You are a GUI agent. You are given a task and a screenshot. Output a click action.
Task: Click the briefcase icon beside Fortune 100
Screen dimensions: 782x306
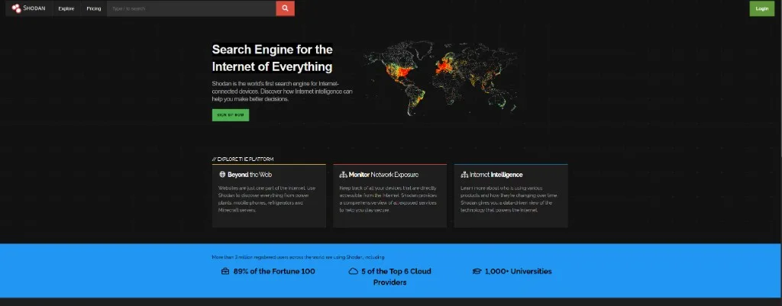tap(225, 272)
